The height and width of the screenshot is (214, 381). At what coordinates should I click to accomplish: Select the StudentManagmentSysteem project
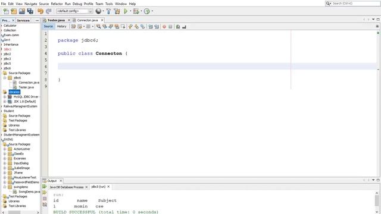coord(21,135)
